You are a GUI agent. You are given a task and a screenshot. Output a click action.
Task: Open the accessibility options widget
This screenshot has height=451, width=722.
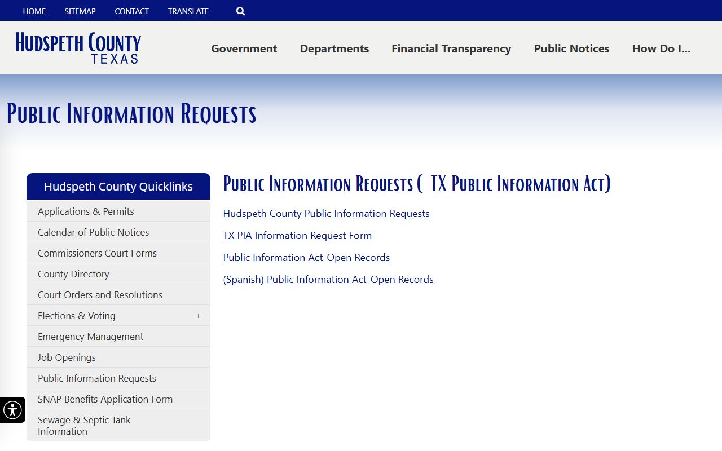tap(12, 410)
